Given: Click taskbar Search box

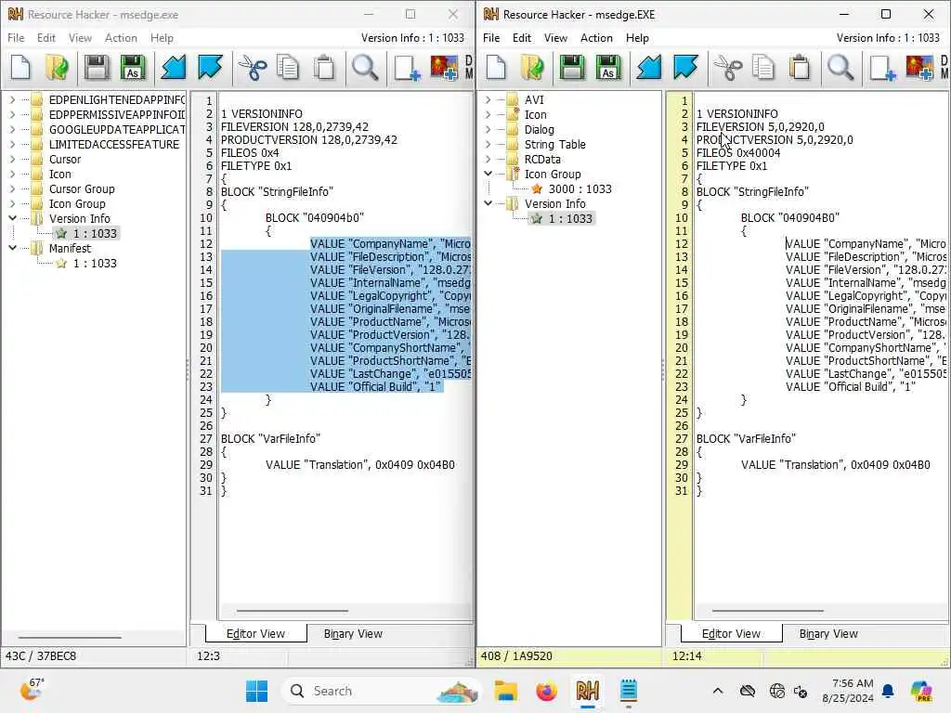Looking at the screenshot, I should 381,691.
